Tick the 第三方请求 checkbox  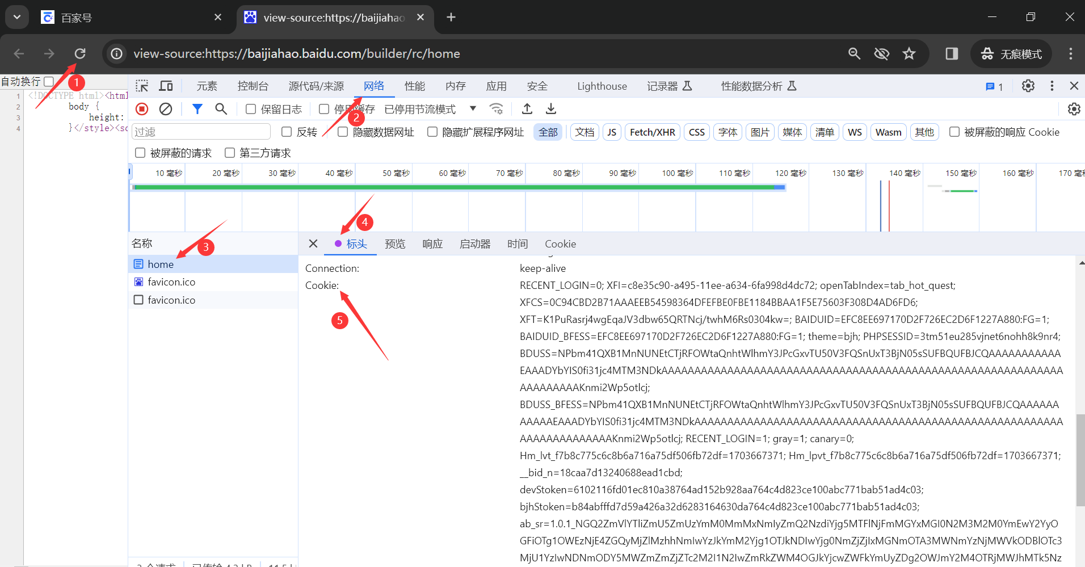click(x=230, y=153)
